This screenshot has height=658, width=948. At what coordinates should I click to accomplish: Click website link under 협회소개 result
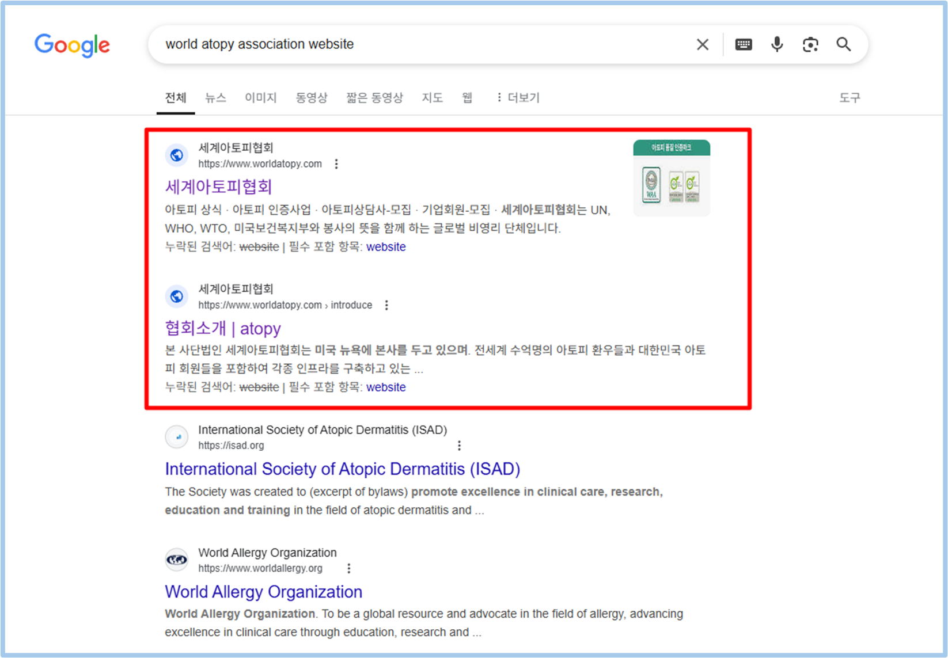pyautogui.click(x=386, y=387)
